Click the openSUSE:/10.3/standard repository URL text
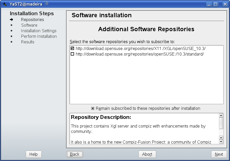The height and width of the screenshot is (161, 230). click(140, 54)
